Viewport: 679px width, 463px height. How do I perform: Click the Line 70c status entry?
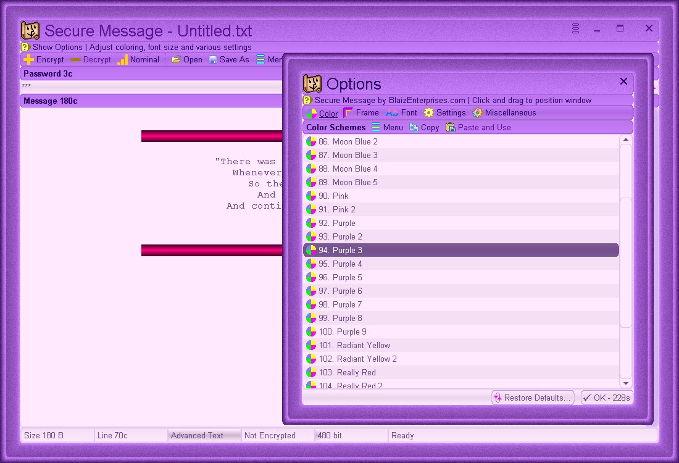130,435
